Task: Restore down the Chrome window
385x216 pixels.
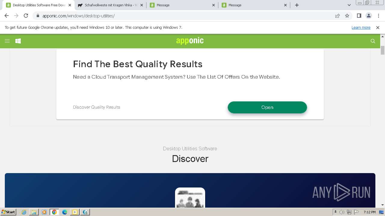Action: coord(367,3)
